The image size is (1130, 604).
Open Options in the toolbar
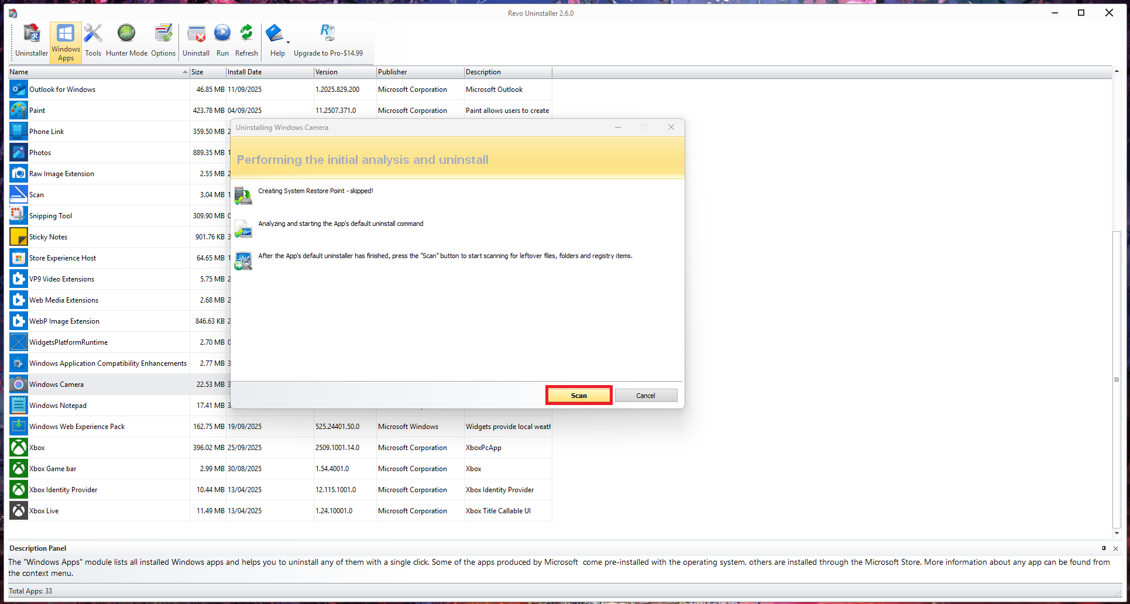tap(163, 41)
